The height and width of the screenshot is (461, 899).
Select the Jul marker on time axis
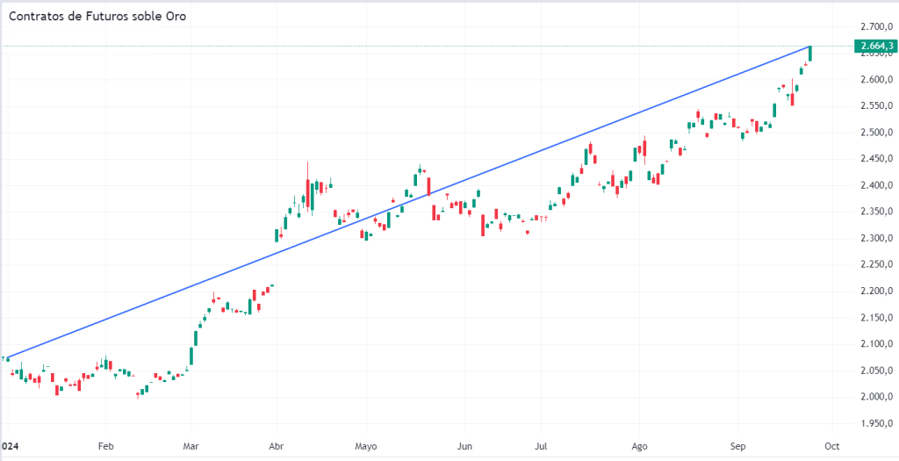(543, 446)
